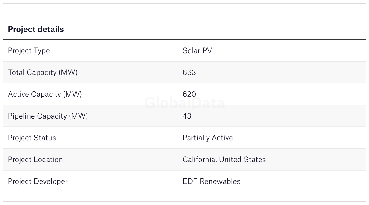Viewport: 369px width, 205px height.
Task: Click the thick divider under Project details
Action: point(184,39)
